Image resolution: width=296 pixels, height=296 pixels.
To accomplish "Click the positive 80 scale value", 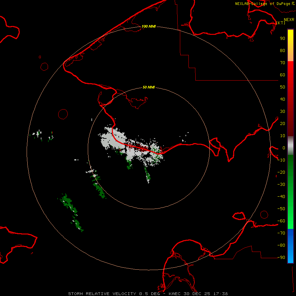I will click(x=283, y=50).
